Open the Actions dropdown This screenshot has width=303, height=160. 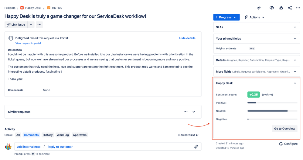point(254,17)
